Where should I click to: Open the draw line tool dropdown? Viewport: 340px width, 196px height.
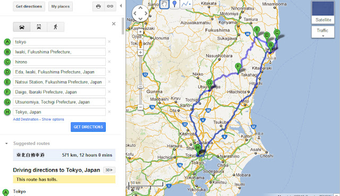pyautogui.click(x=186, y=4)
